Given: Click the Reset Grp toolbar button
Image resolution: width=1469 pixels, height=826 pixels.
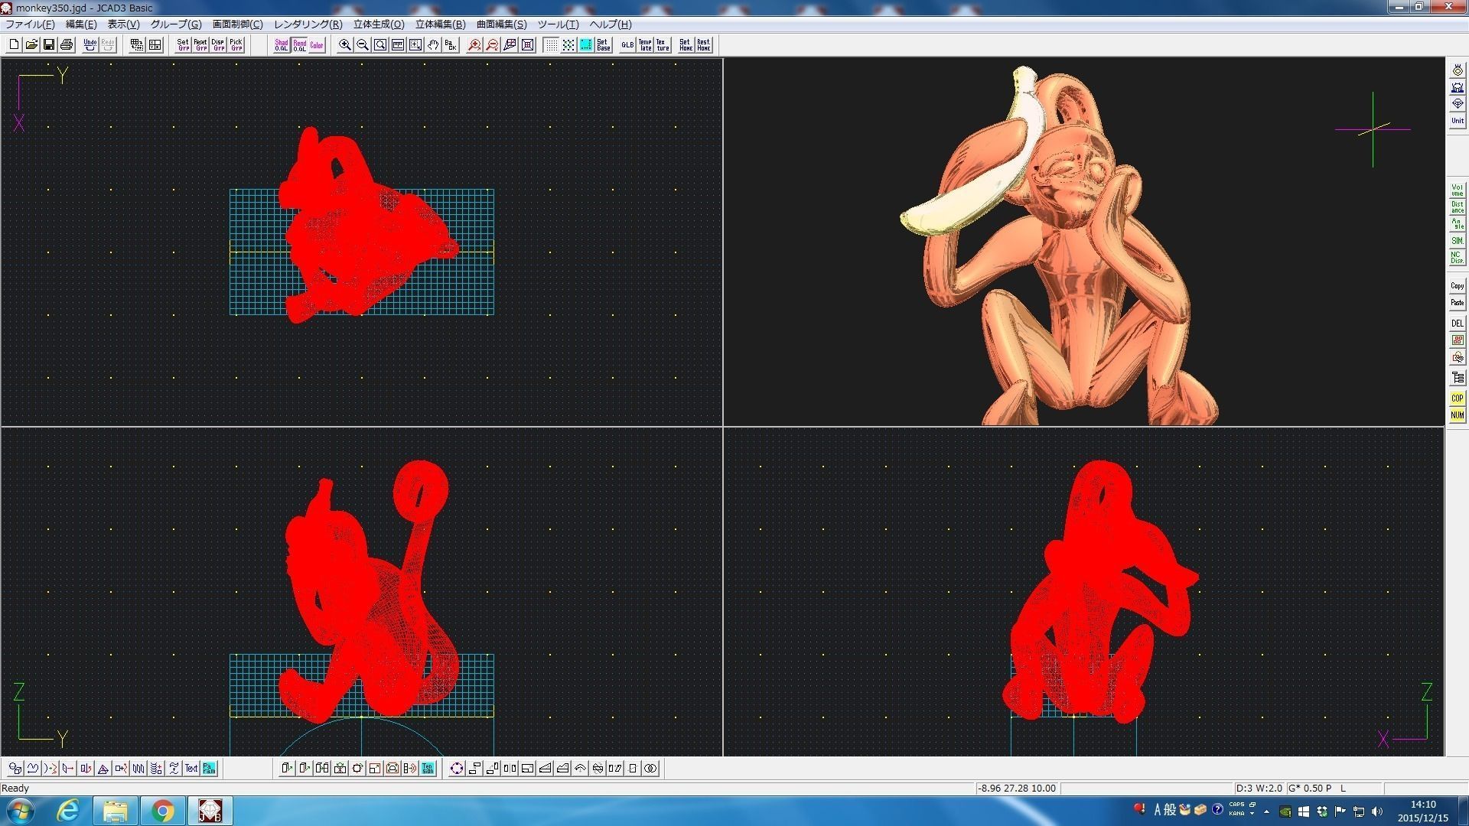Looking at the screenshot, I should pos(200,45).
